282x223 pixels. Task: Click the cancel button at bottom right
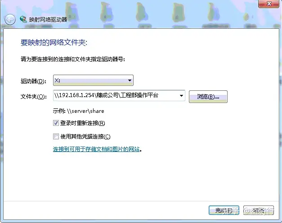point(259,210)
